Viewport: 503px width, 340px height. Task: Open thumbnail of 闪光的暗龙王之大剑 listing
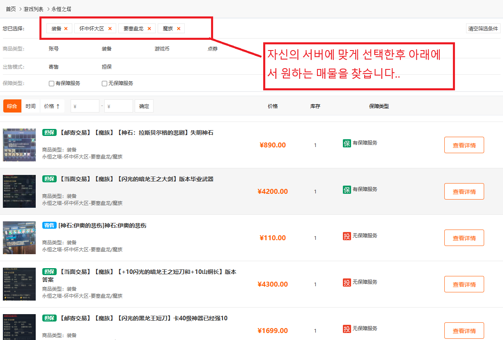coord(19,191)
